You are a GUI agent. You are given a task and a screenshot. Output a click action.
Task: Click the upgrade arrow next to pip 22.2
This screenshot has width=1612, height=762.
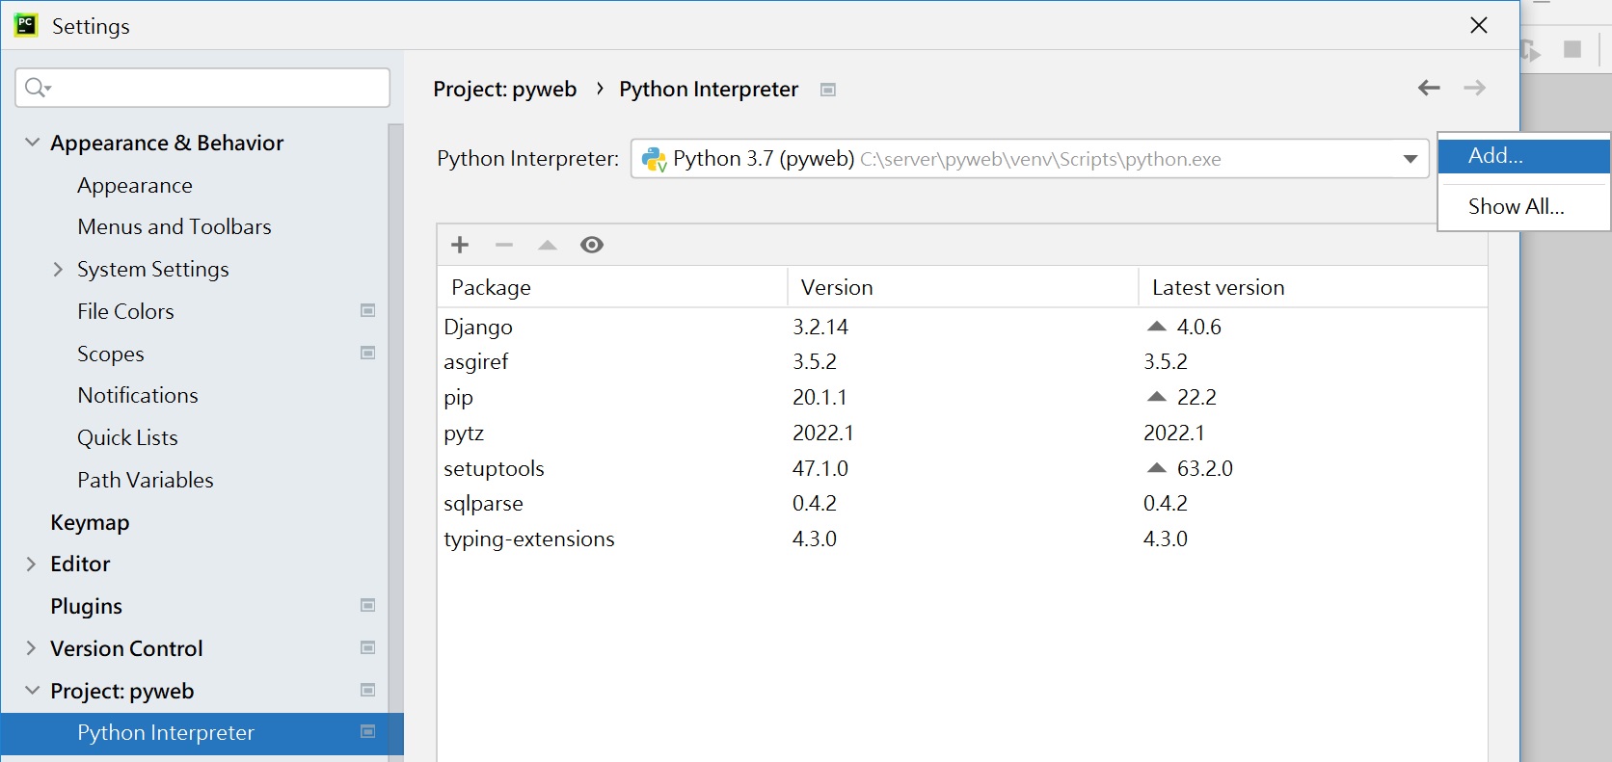1157,397
